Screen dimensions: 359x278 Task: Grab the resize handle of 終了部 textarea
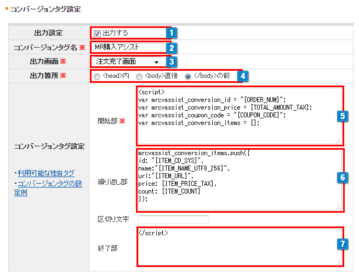point(338,263)
